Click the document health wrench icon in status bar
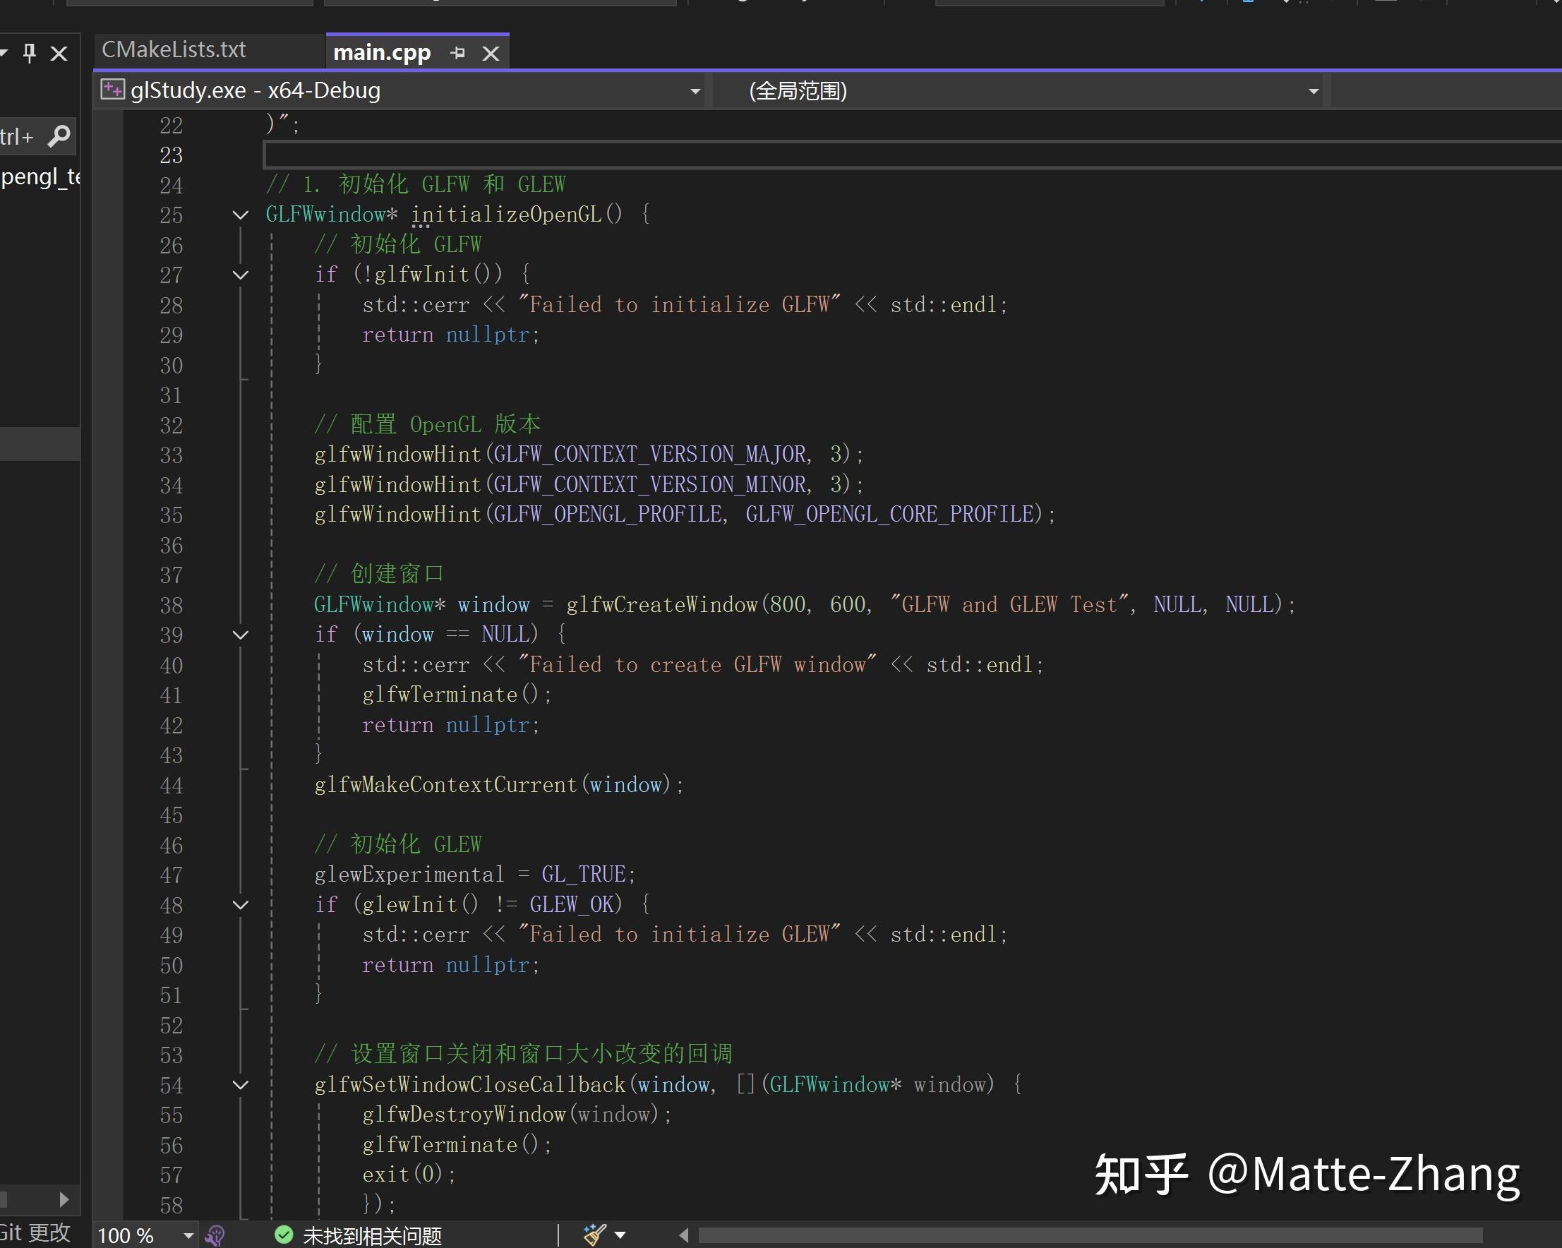1562x1248 pixels. 215,1235
